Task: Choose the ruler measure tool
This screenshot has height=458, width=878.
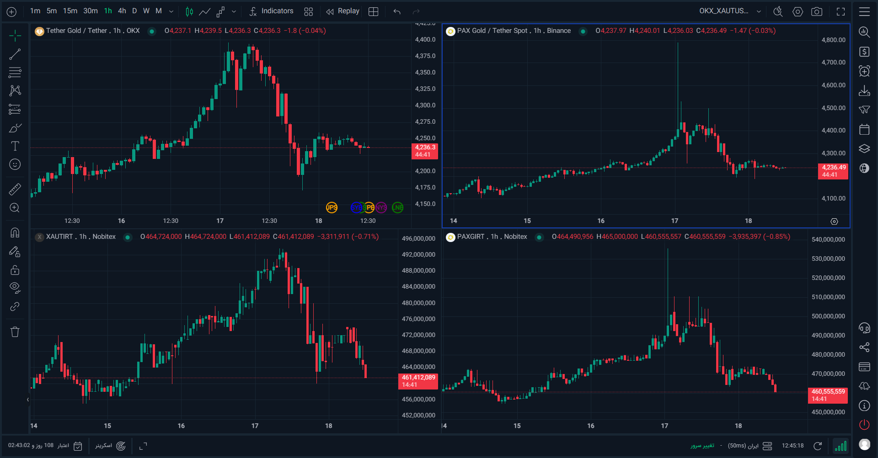Action: tap(15, 189)
